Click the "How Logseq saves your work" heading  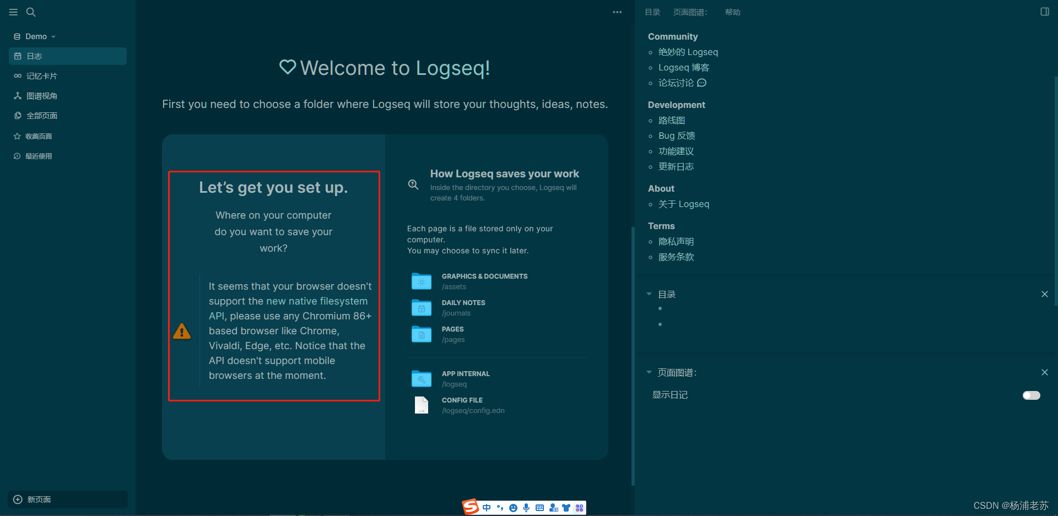(x=504, y=173)
